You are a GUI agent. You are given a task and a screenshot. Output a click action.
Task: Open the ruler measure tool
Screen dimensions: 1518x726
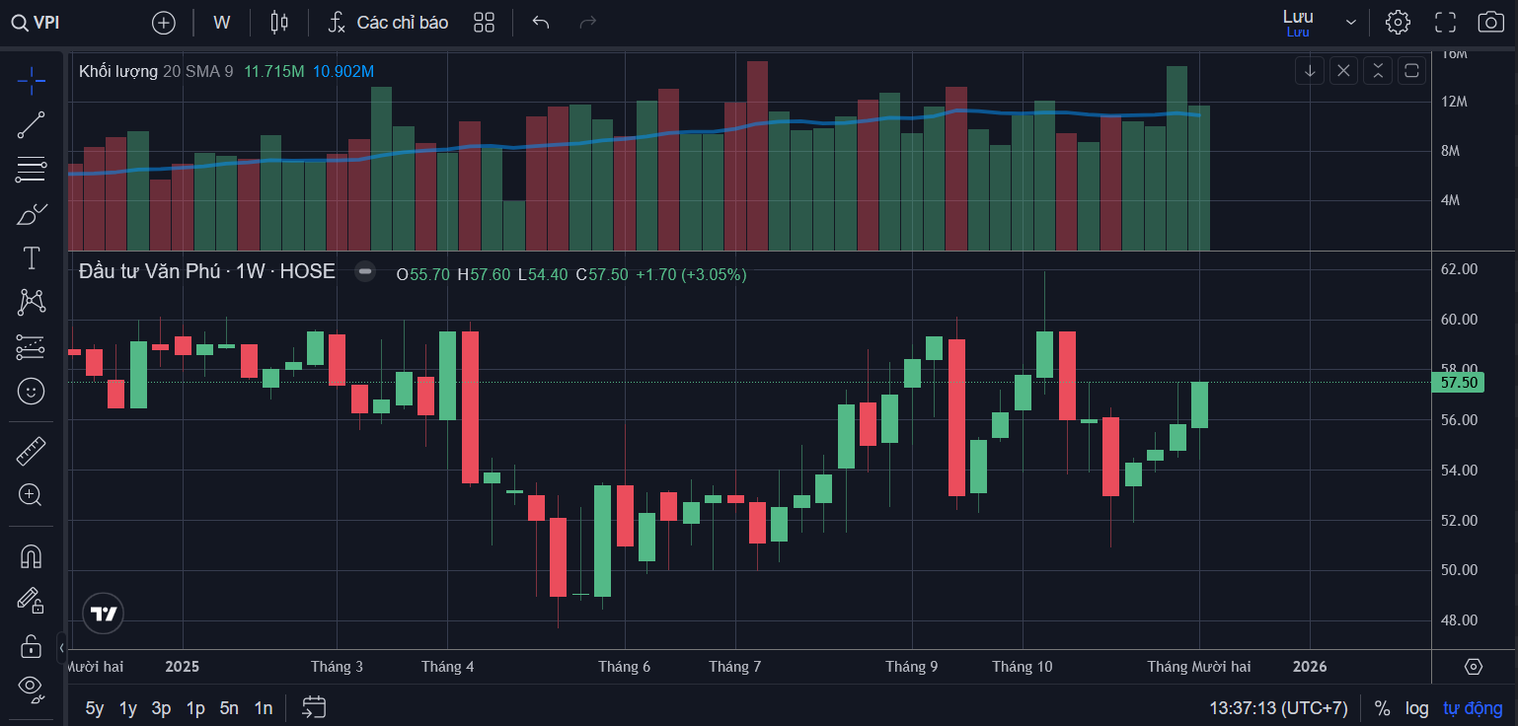click(x=31, y=452)
